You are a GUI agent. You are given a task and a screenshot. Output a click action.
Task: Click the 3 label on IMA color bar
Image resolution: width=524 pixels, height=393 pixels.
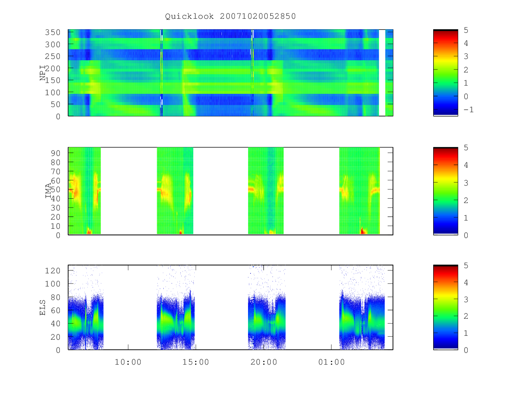(x=465, y=183)
